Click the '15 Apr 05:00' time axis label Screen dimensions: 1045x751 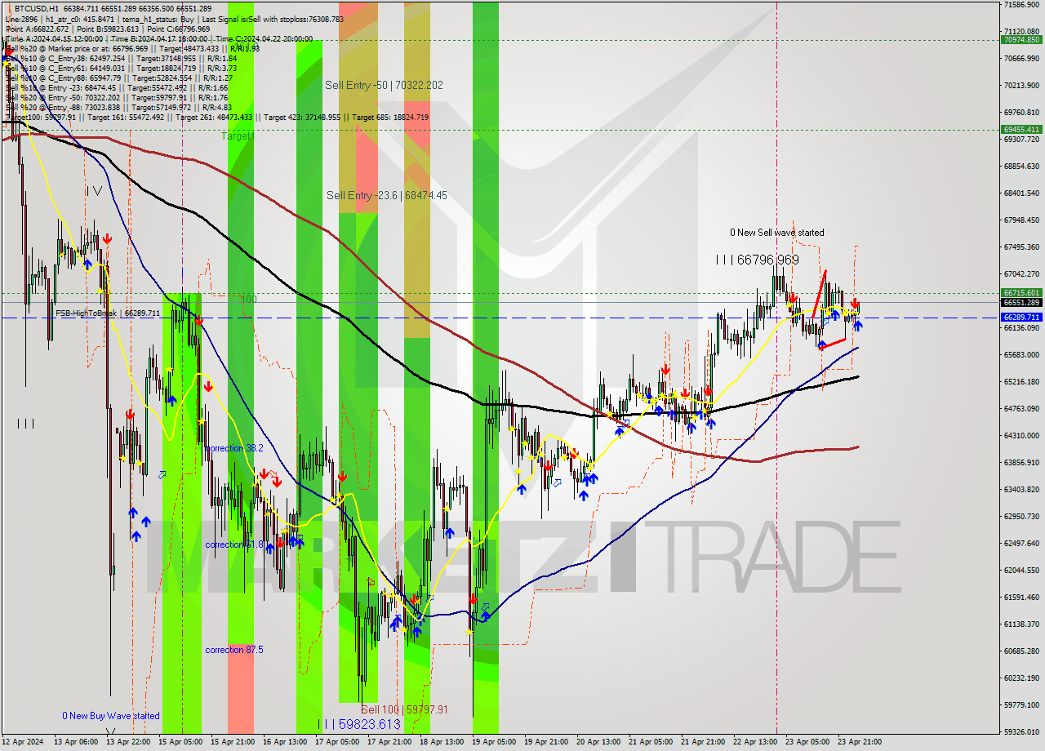click(x=182, y=743)
